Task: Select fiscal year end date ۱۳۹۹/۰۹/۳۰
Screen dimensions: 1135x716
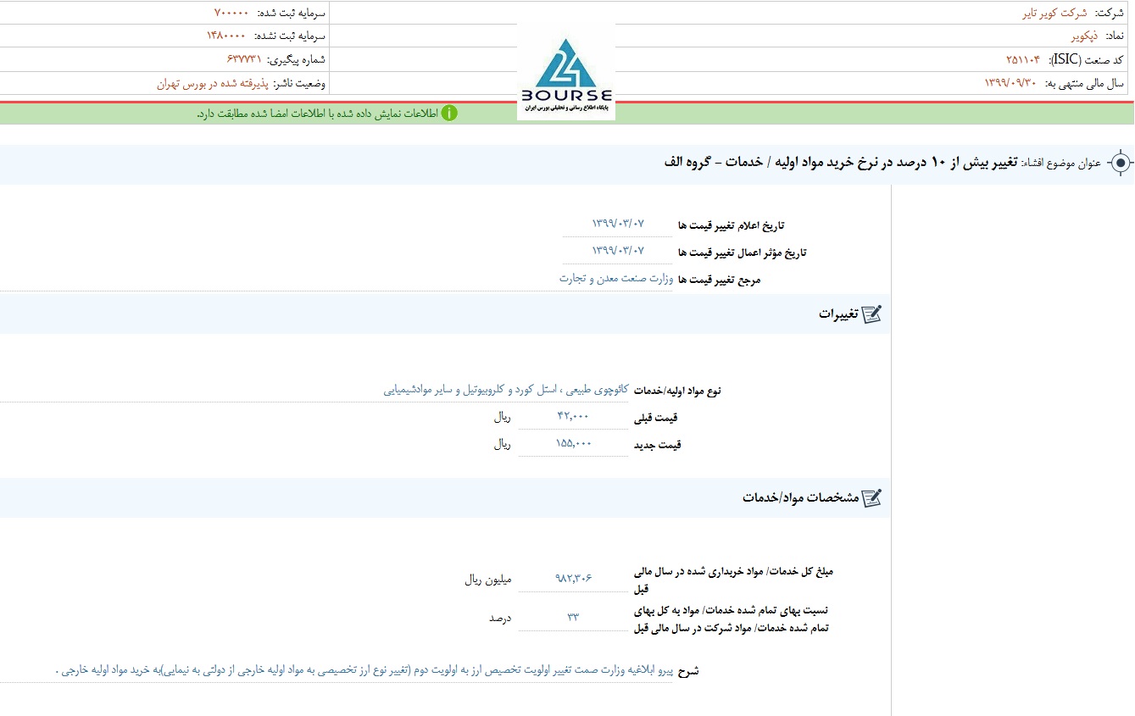Action: pyautogui.click(x=1010, y=83)
